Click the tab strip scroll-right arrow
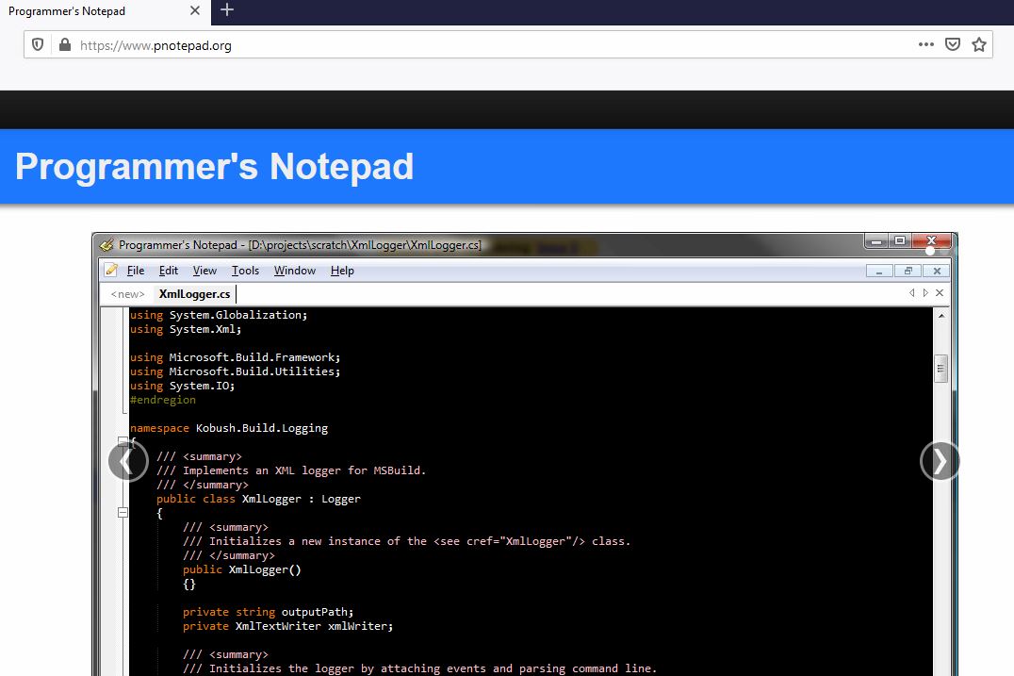 [925, 293]
